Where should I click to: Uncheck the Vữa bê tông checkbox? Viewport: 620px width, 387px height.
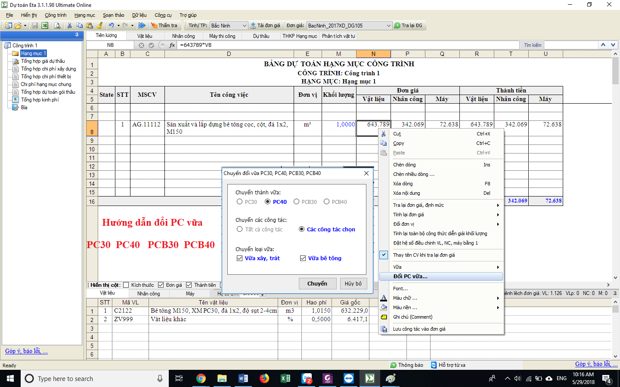pyautogui.click(x=303, y=258)
